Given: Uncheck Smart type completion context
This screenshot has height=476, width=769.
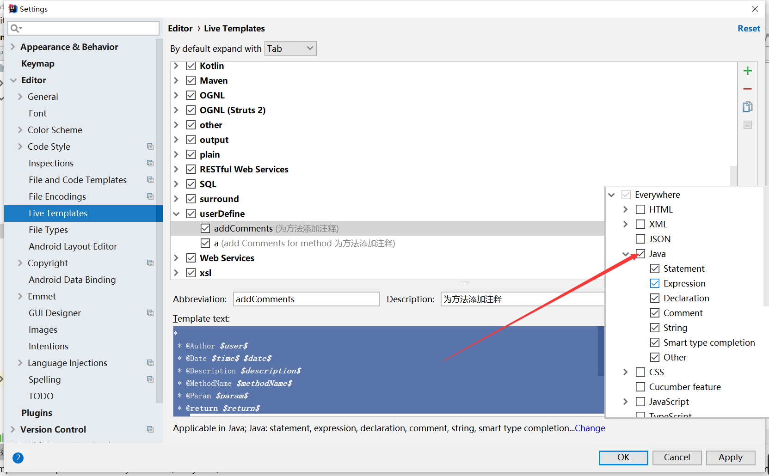Looking at the screenshot, I should click(x=655, y=342).
